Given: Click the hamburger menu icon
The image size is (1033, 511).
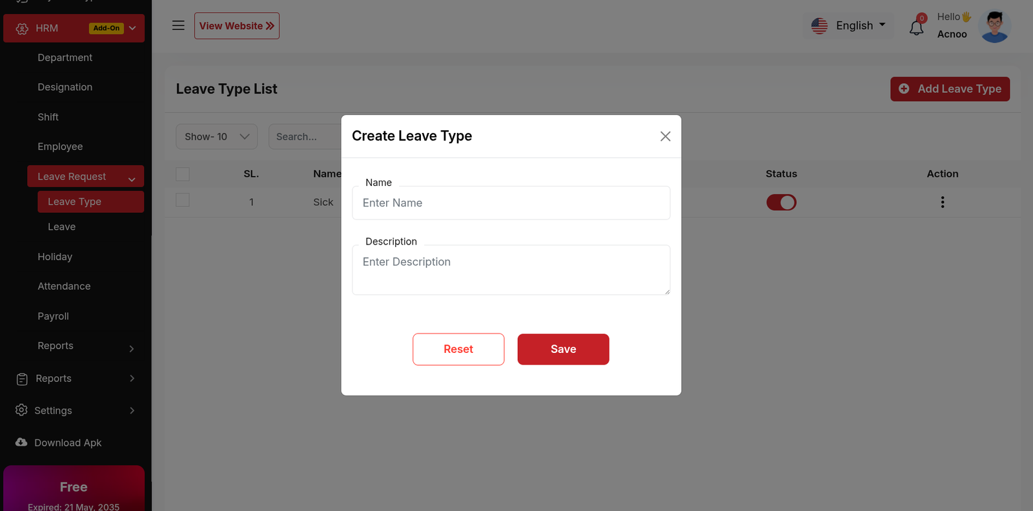Looking at the screenshot, I should (x=178, y=26).
